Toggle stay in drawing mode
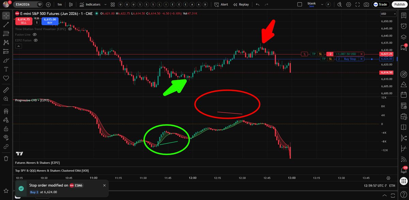The image size is (409, 200). (6, 120)
